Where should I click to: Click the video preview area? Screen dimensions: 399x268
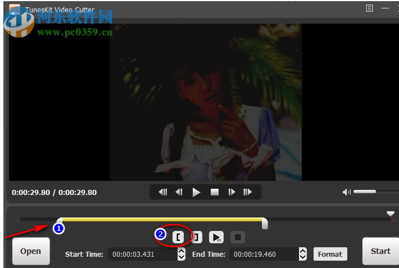204,102
